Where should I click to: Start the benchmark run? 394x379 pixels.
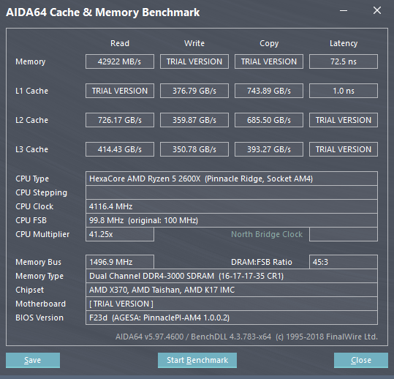click(197, 360)
